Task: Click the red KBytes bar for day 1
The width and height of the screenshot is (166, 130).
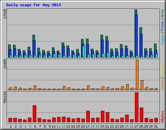Action: pos(10,120)
